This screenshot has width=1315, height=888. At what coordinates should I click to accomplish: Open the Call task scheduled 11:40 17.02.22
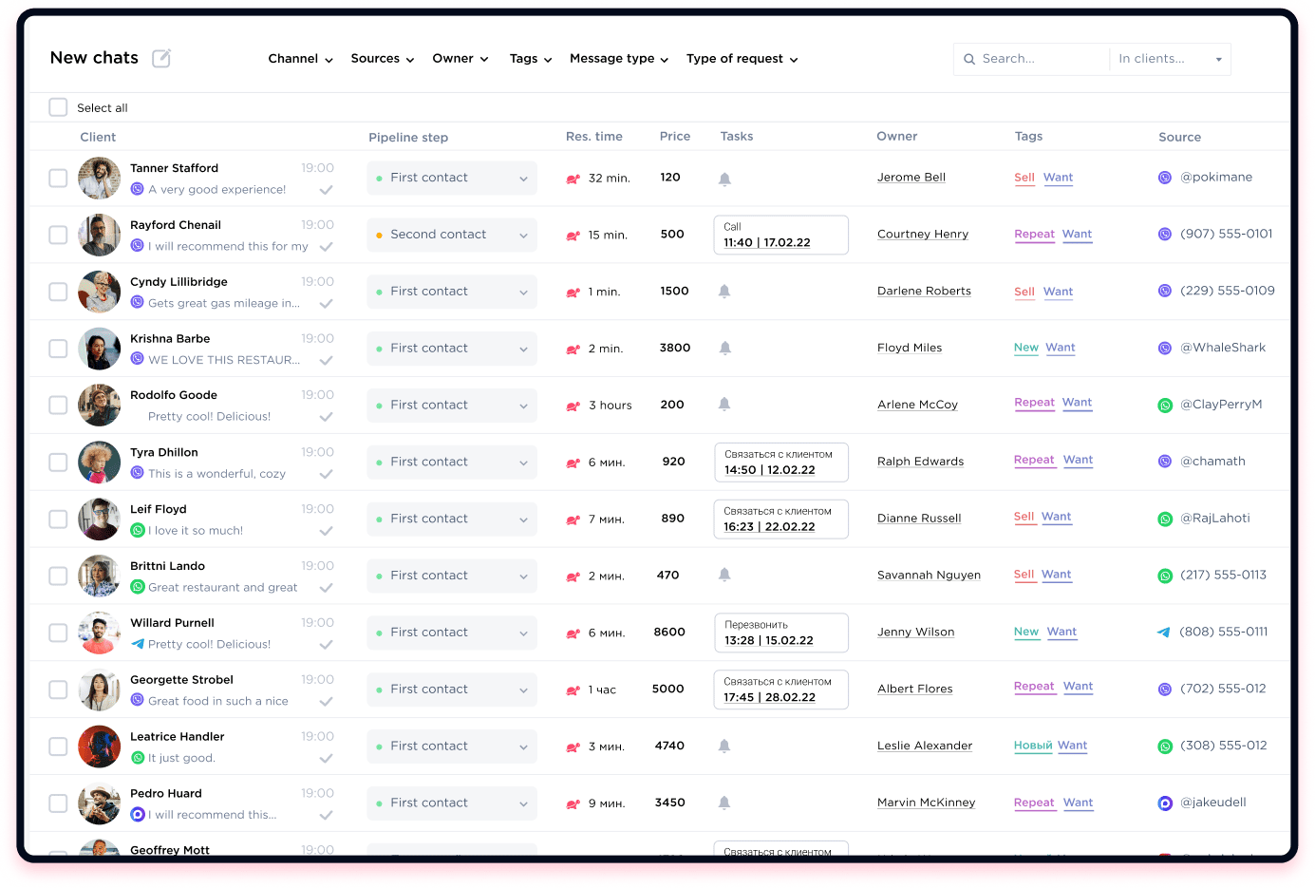tap(780, 236)
